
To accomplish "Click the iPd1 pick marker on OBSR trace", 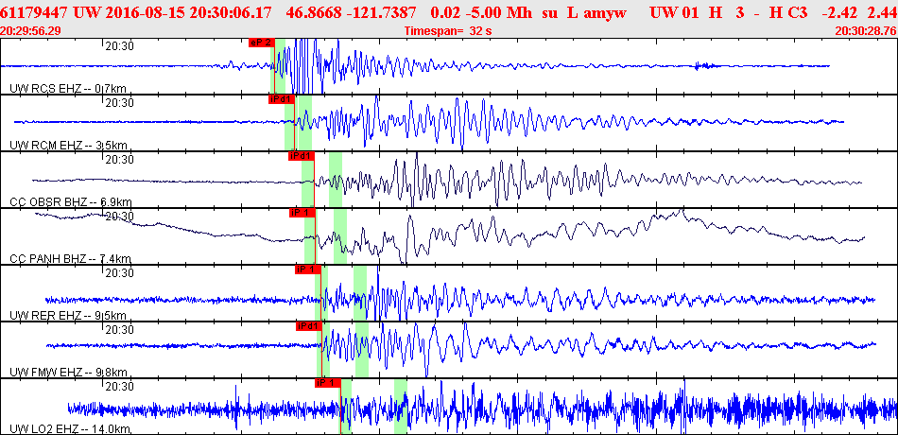I will click(x=301, y=156).
